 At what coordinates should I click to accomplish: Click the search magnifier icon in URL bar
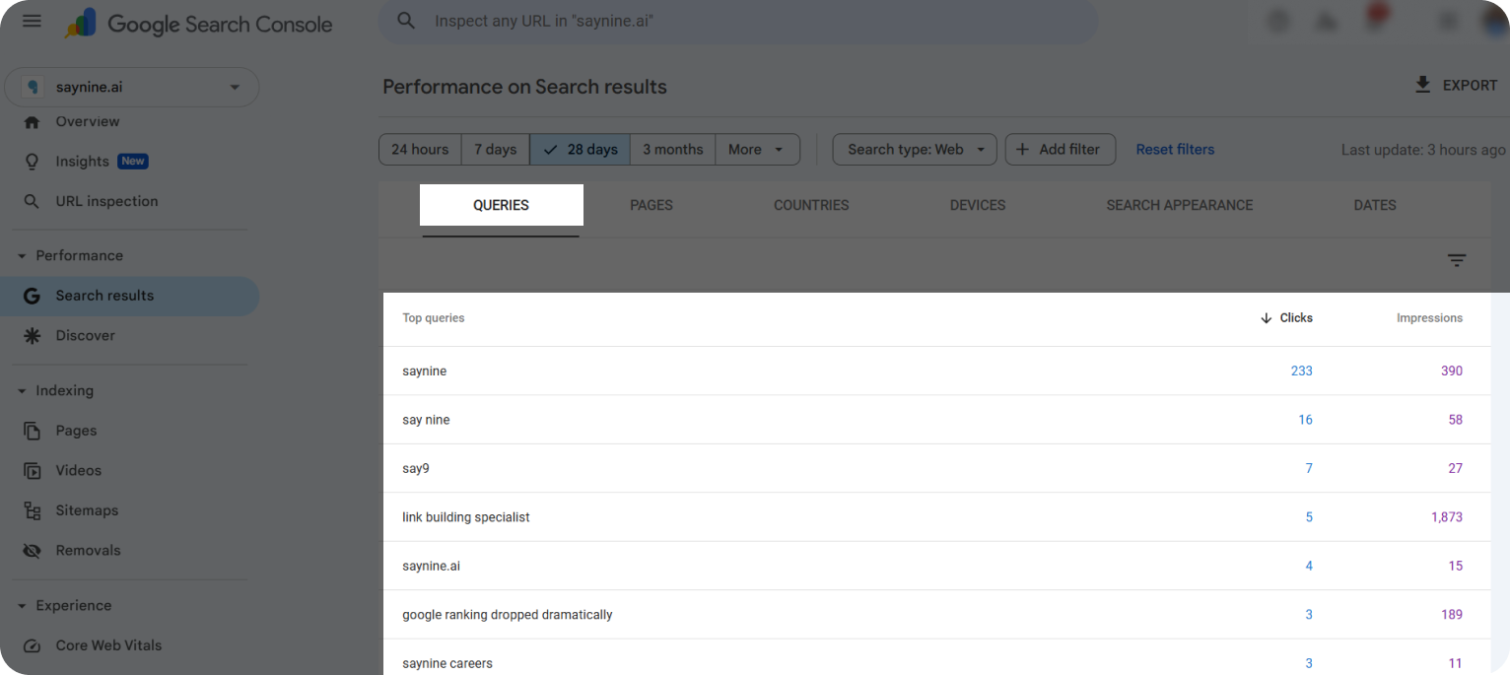point(405,21)
